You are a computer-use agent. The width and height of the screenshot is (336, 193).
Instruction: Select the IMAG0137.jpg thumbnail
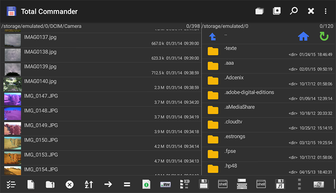pyautogui.click(x=13, y=40)
